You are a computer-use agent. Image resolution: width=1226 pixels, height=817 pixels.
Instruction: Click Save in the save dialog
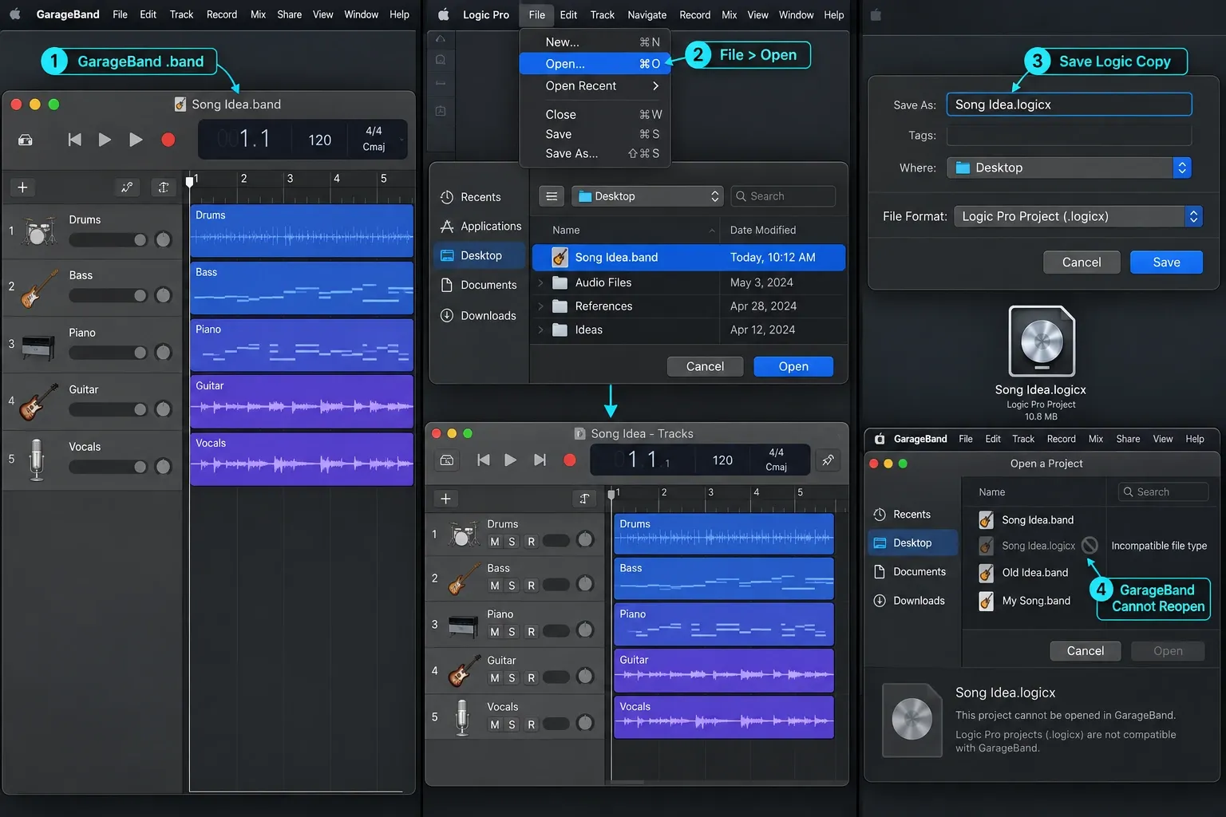[x=1166, y=262]
